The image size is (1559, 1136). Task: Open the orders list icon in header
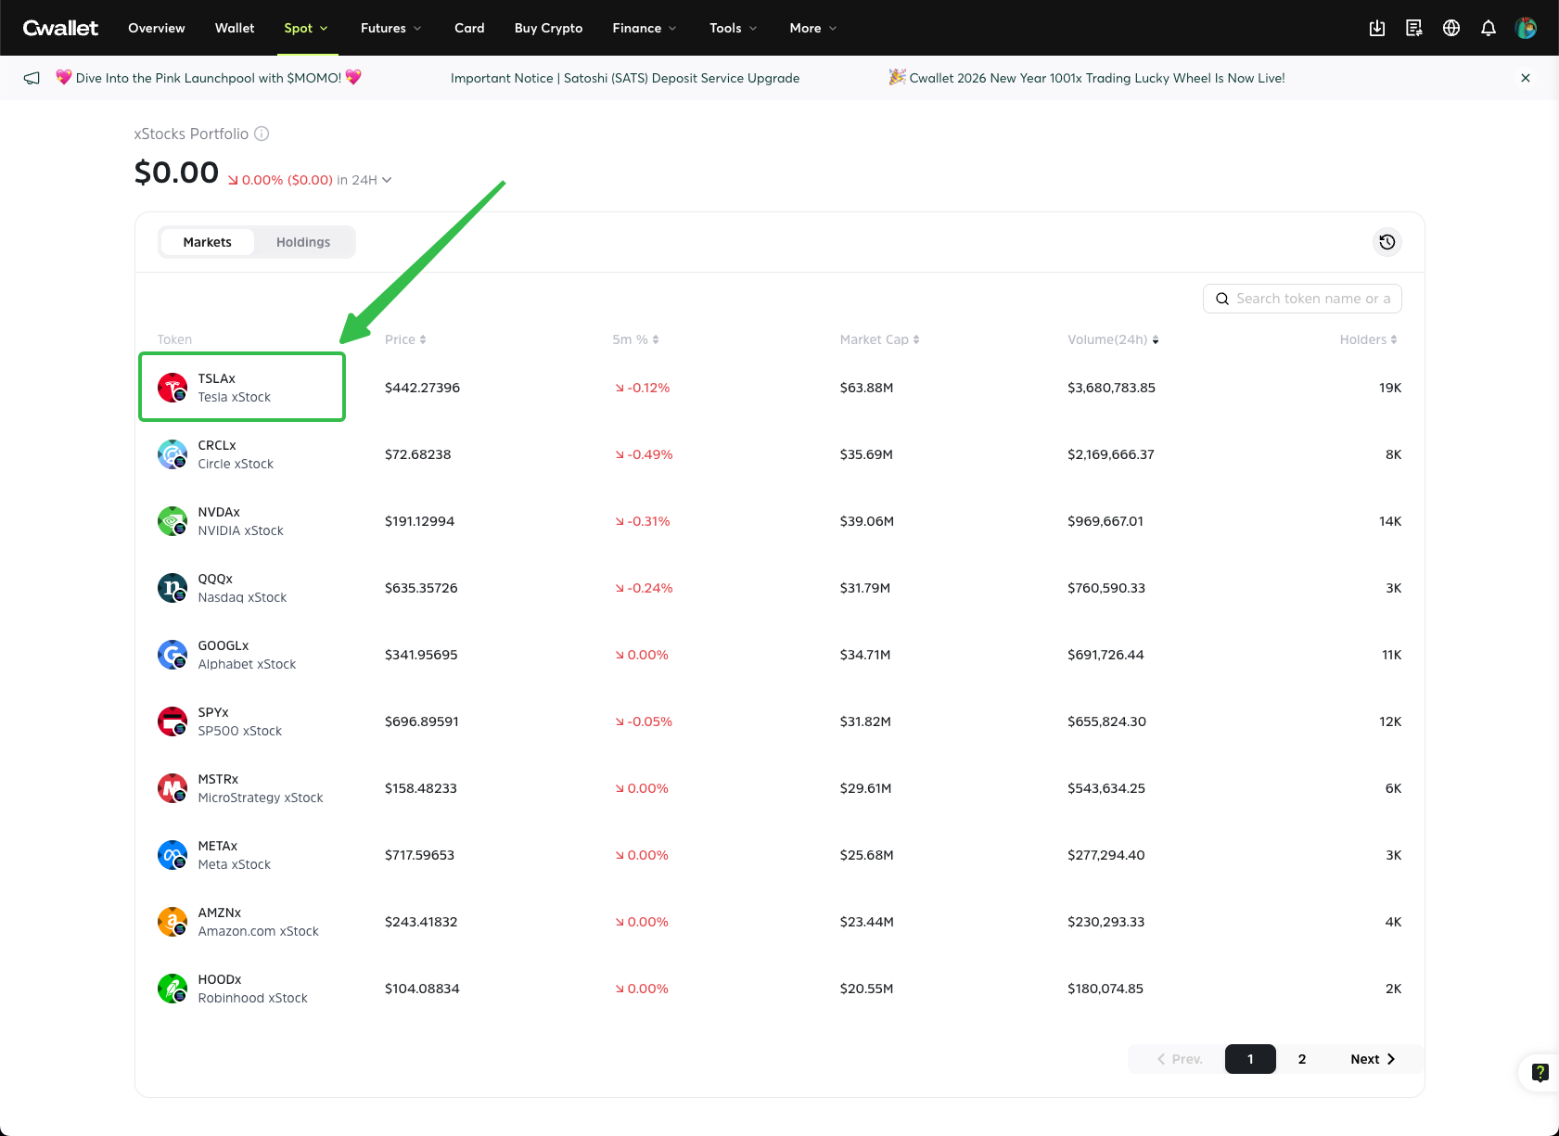[1414, 28]
